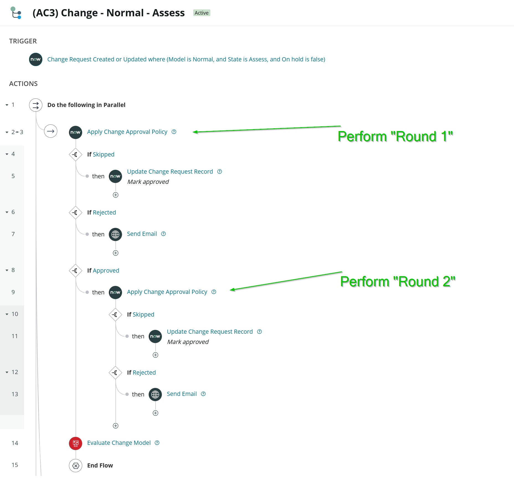
Task: Open the red Evaluate Change Model icon
Action: (x=75, y=443)
